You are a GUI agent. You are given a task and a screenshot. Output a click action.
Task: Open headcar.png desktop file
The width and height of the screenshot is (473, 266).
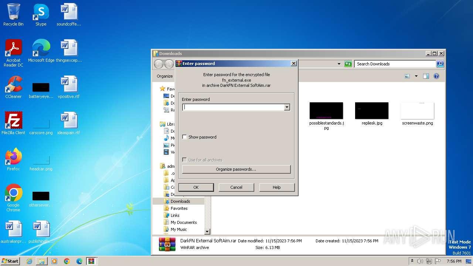[x=41, y=162]
